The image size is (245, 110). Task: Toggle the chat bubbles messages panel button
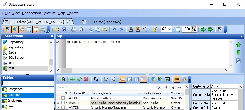[x=22, y=29]
